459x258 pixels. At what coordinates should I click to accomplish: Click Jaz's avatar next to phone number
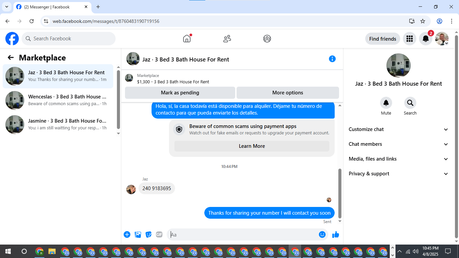pos(131,189)
